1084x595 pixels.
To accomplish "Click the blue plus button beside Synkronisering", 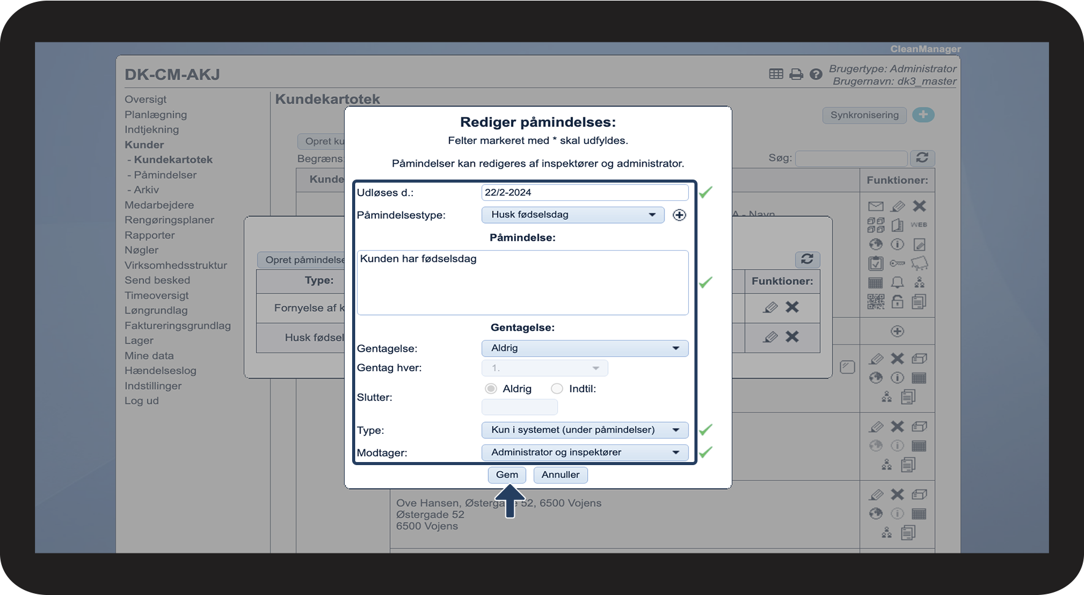I will point(923,115).
